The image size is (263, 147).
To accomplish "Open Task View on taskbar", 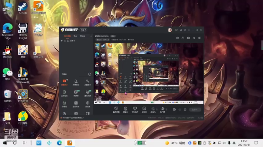I will pos(24,143).
